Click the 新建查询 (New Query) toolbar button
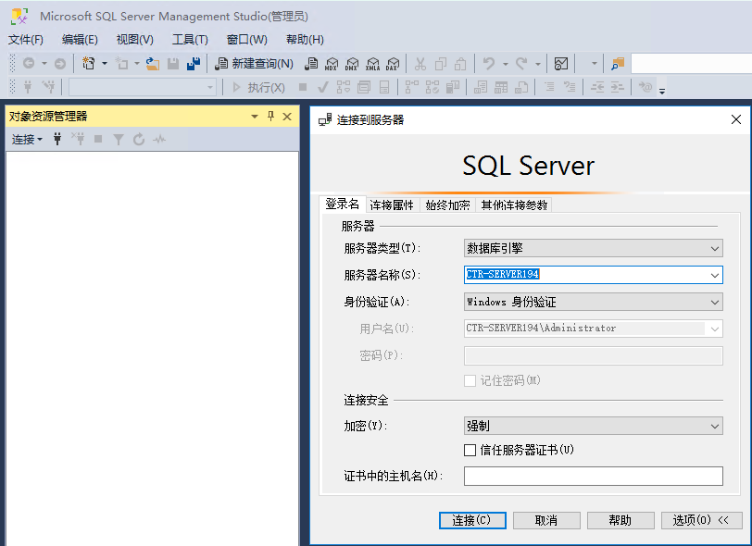 click(255, 64)
